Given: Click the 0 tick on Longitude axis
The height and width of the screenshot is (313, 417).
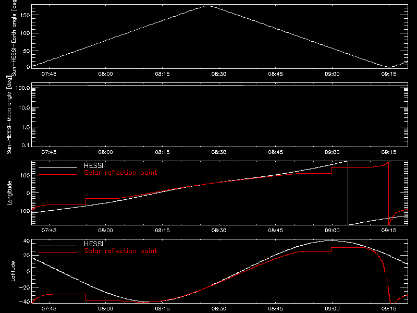Looking at the screenshot, I should coord(28,193).
